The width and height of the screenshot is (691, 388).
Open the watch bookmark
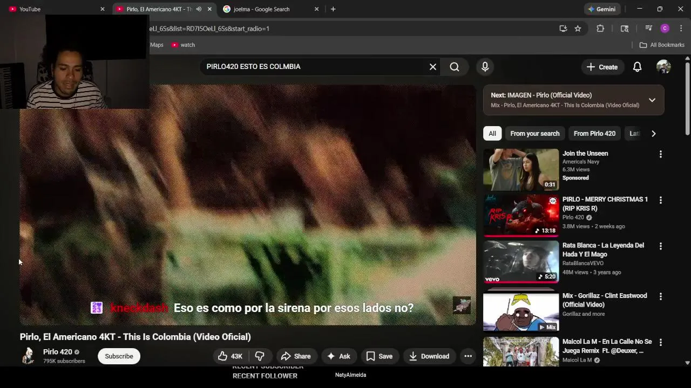point(183,45)
